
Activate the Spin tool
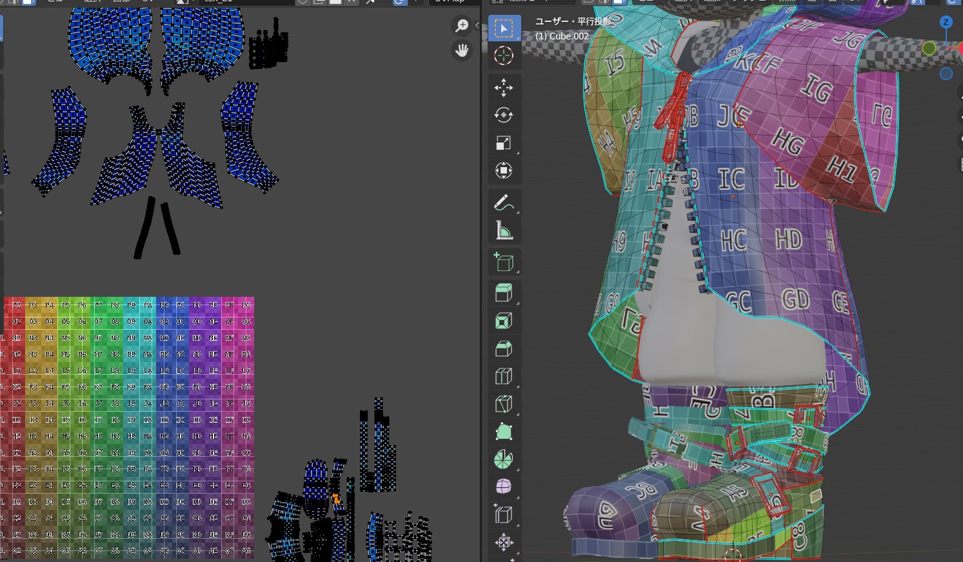(x=504, y=460)
